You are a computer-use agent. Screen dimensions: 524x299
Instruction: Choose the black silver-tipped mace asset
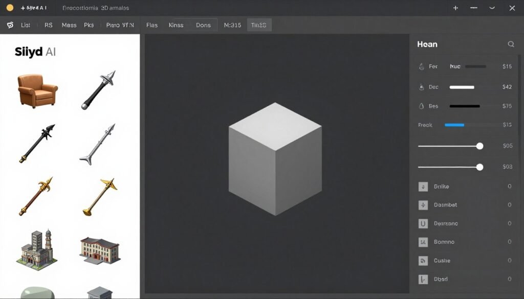[x=99, y=90]
